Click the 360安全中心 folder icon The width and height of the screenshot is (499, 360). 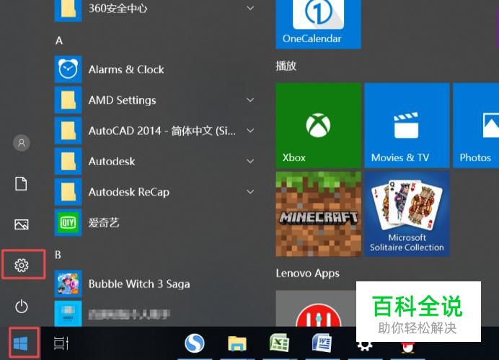pyautogui.click(x=68, y=9)
